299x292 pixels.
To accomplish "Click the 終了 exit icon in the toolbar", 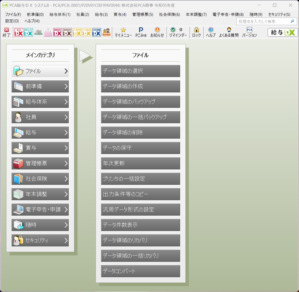I will point(6,32).
